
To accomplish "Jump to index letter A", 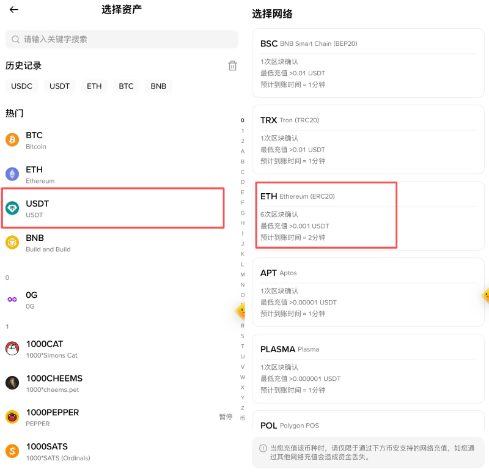I will [x=242, y=151].
